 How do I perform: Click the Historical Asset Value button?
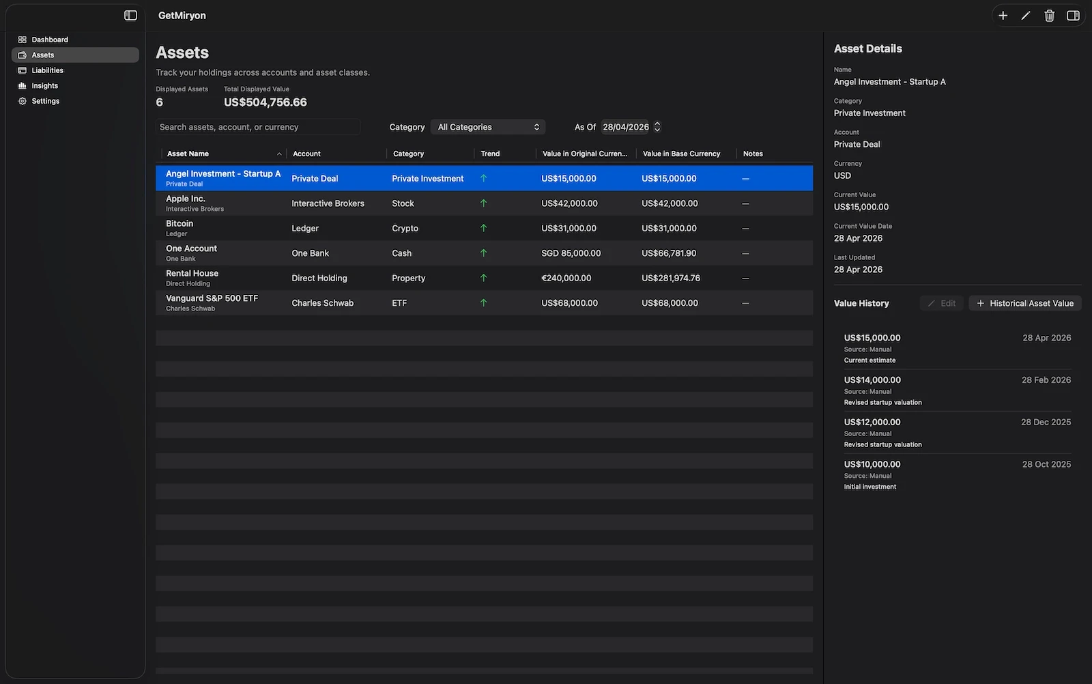[1025, 303]
